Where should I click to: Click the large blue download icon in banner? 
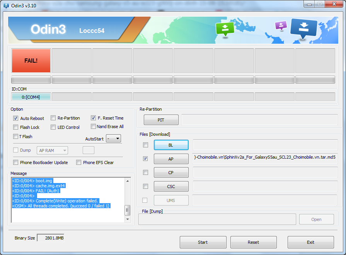(x=304, y=28)
